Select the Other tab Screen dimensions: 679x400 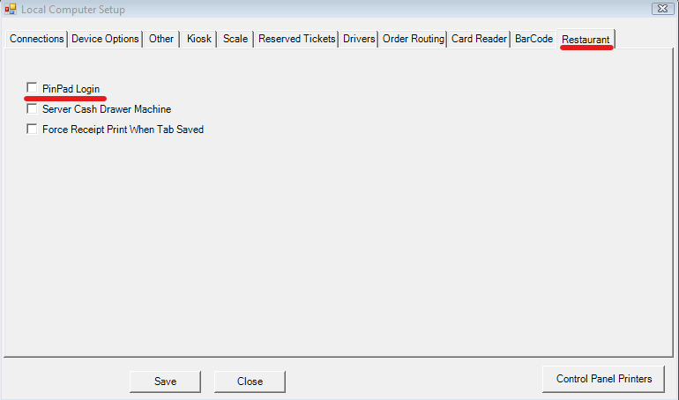click(x=161, y=39)
